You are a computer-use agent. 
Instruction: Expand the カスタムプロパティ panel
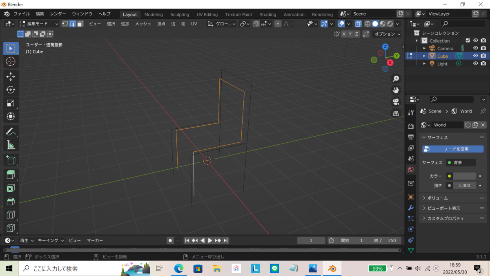coord(453,218)
